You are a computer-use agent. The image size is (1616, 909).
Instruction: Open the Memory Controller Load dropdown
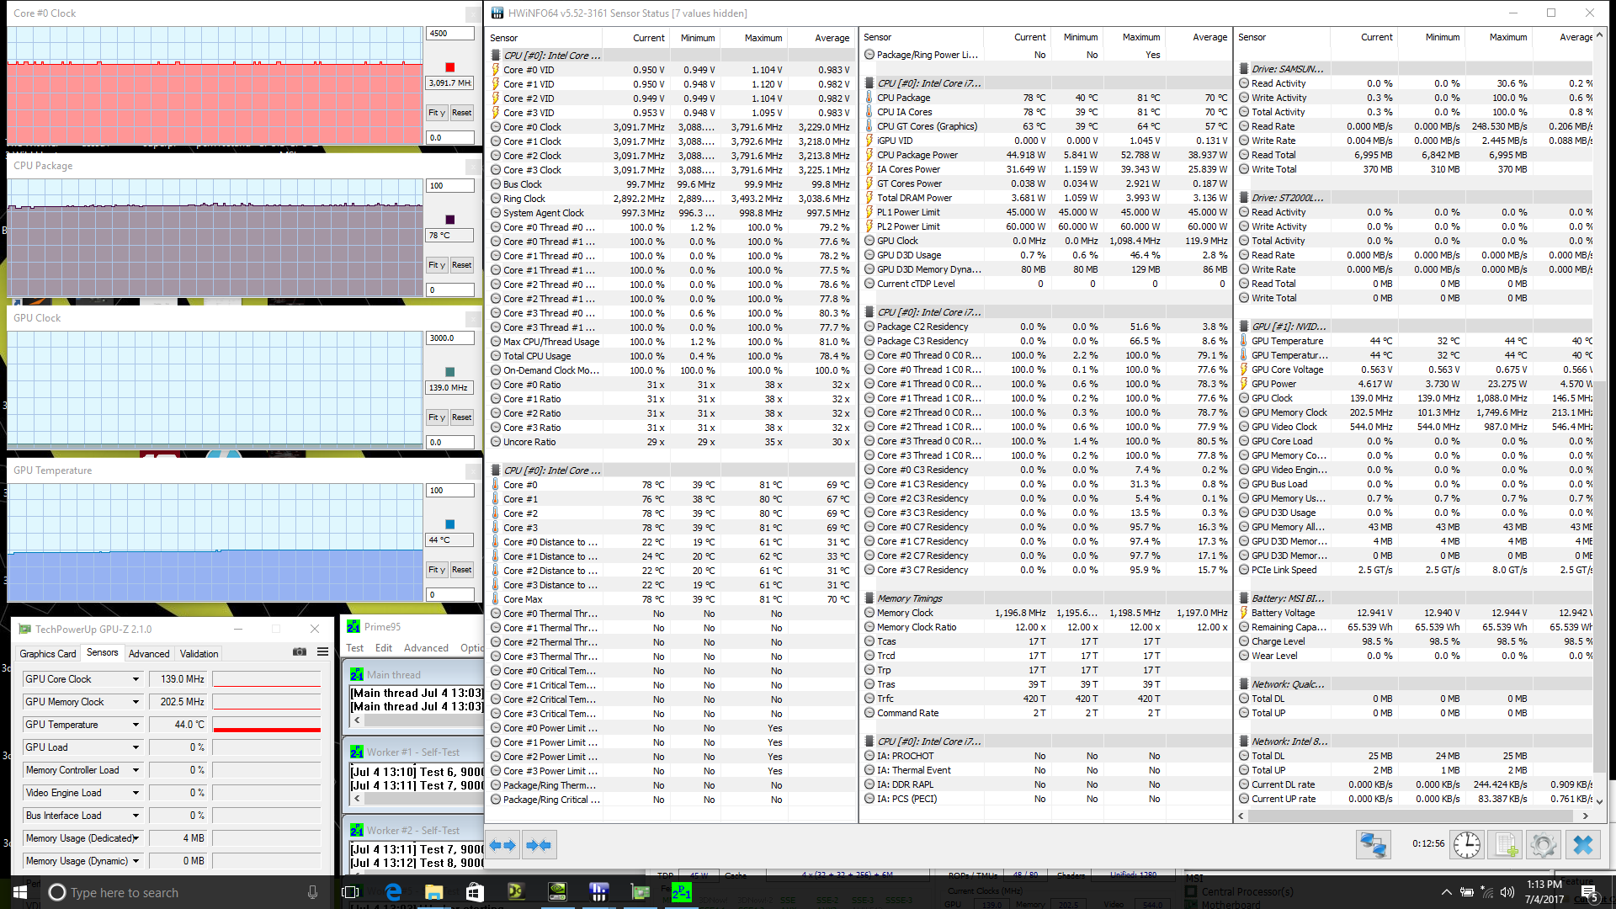click(x=136, y=770)
